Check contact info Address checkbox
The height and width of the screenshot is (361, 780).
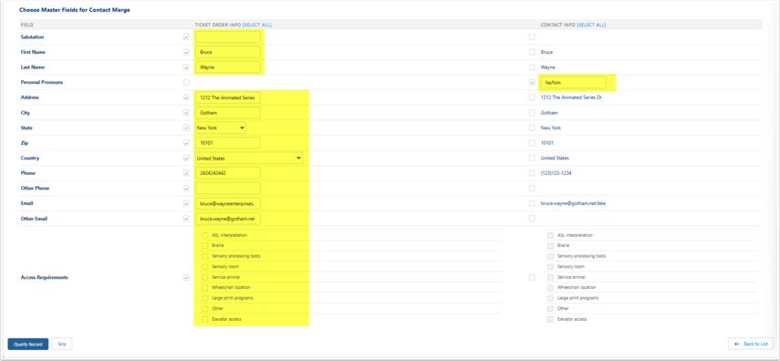tap(532, 98)
